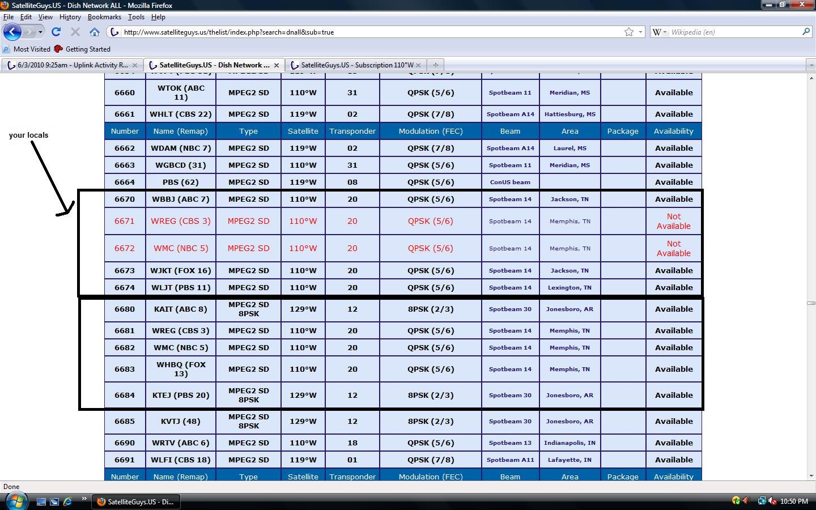Open the address bar history dropdown
This screenshot has width=816, height=510.
(640, 32)
